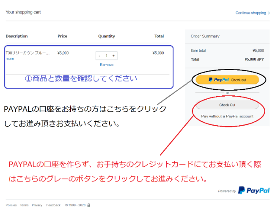
Task: Open the Policies footer link
Action: (x=11, y=205)
